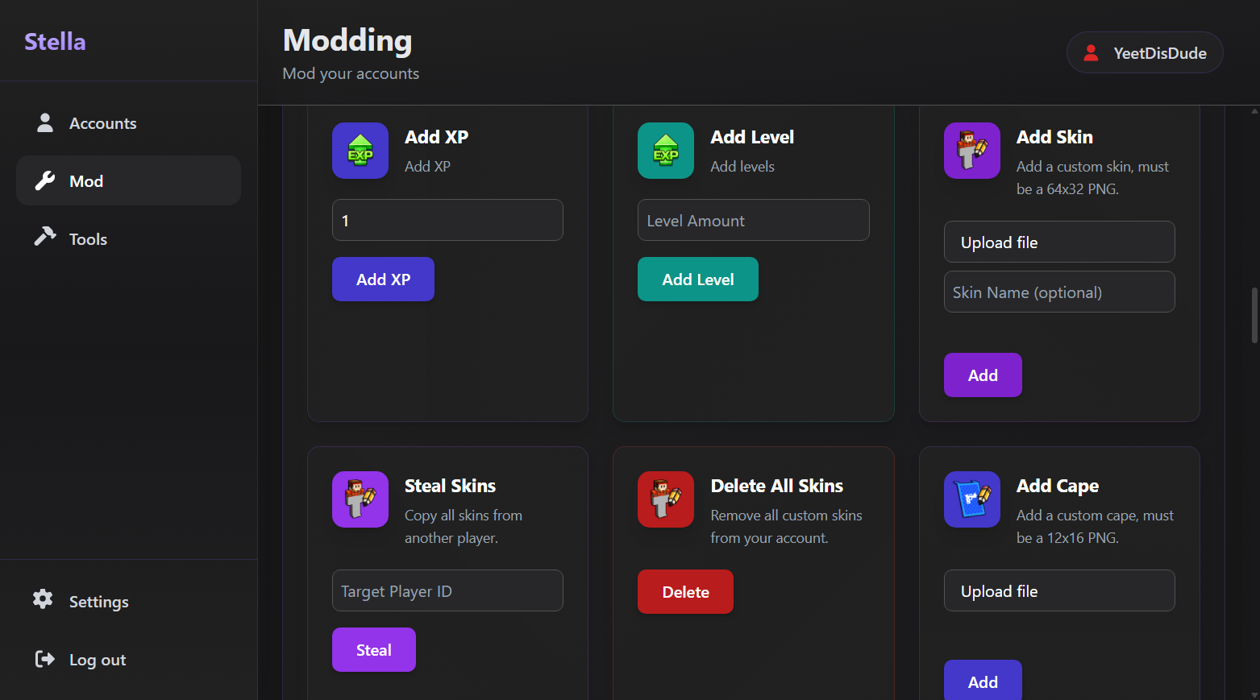Click the Add Level green EXP icon
Screen dimensions: 1260x700
coord(666,151)
